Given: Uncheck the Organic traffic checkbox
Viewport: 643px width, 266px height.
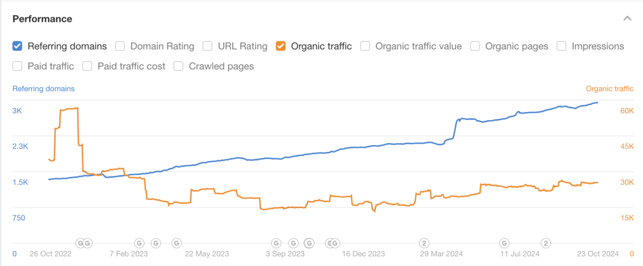Looking at the screenshot, I should (280, 46).
